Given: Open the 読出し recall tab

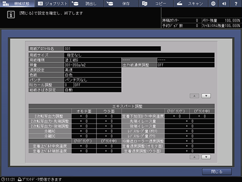Looking at the screenshot, I should coord(87,3).
